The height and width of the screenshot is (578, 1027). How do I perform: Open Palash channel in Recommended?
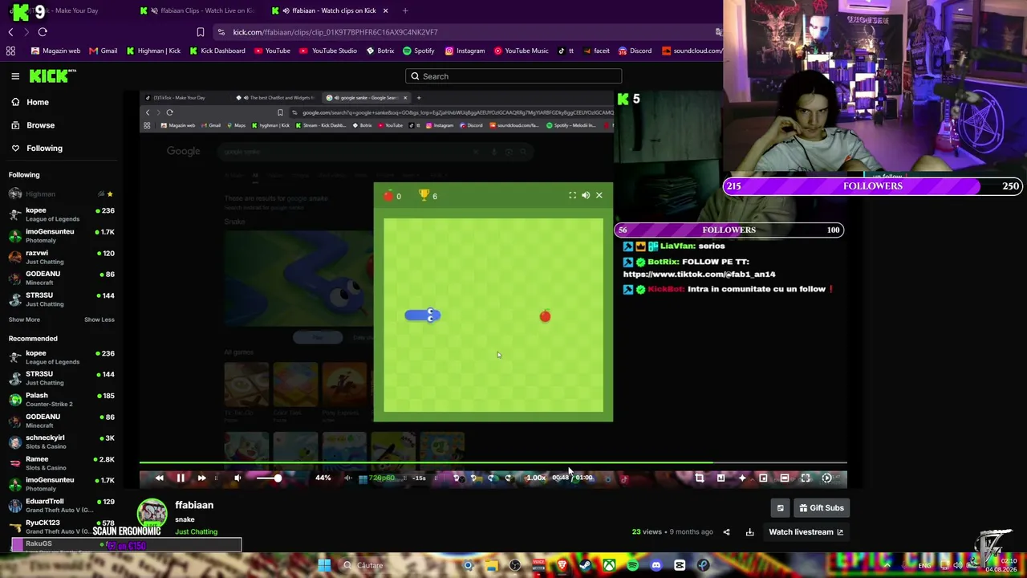(61, 399)
